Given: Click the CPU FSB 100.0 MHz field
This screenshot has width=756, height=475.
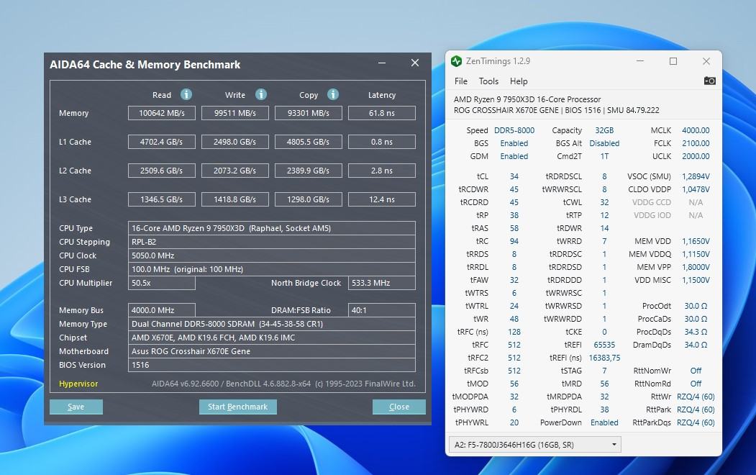Looking at the screenshot, I should tap(272, 269).
